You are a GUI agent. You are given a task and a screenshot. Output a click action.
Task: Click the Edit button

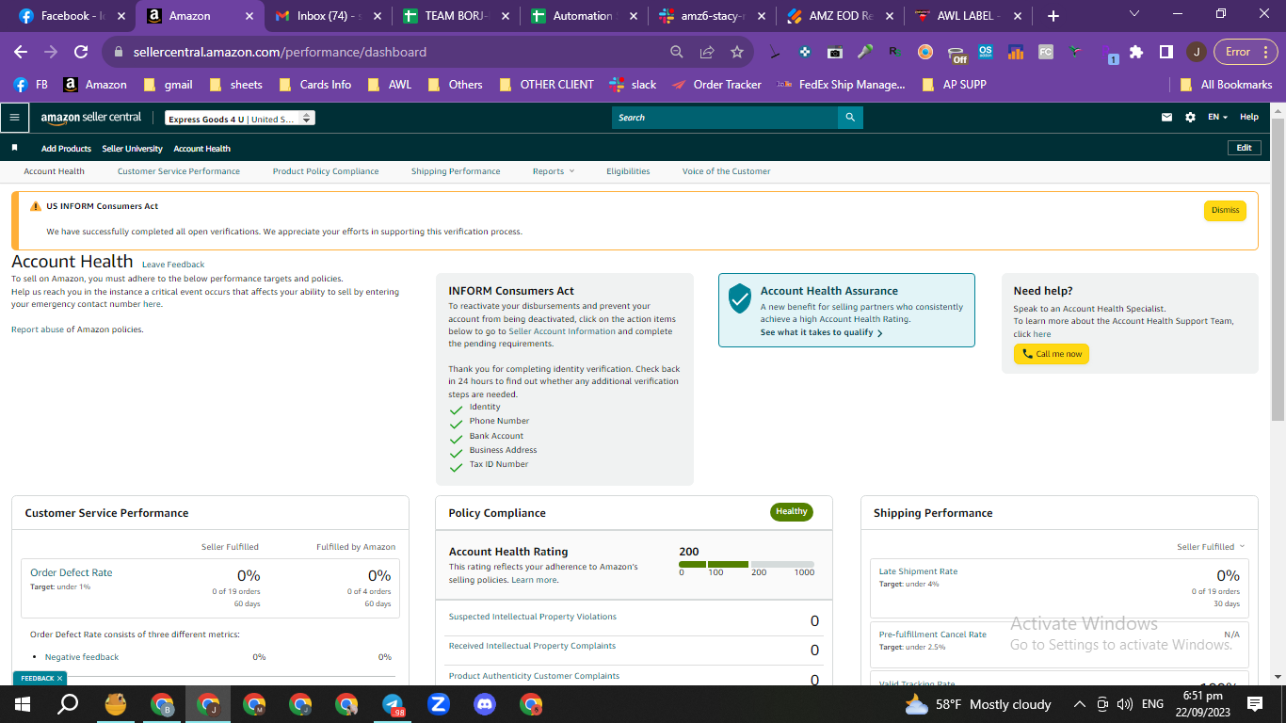click(x=1244, y=148)
